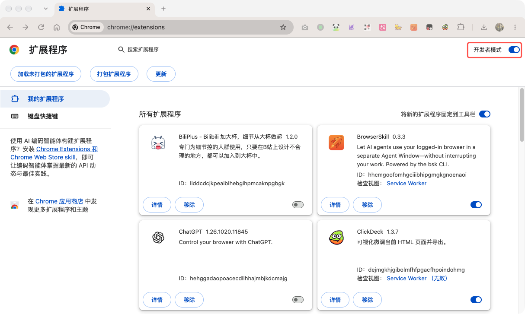The width and height of the screenshot is (525, 314).
Task: Click 移除 for BrowserSkill
Action: 367,205
